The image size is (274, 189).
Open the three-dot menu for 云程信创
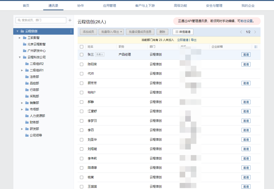coord(71,31)
